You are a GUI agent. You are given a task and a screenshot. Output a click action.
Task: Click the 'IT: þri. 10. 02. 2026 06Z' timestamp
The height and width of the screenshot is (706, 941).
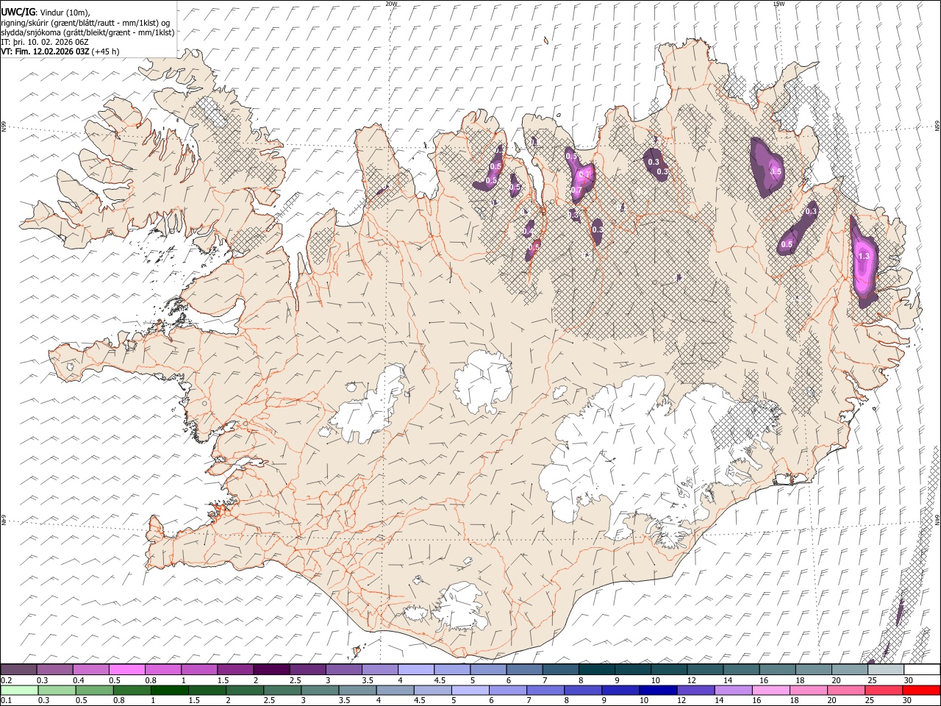click(45, 42)
